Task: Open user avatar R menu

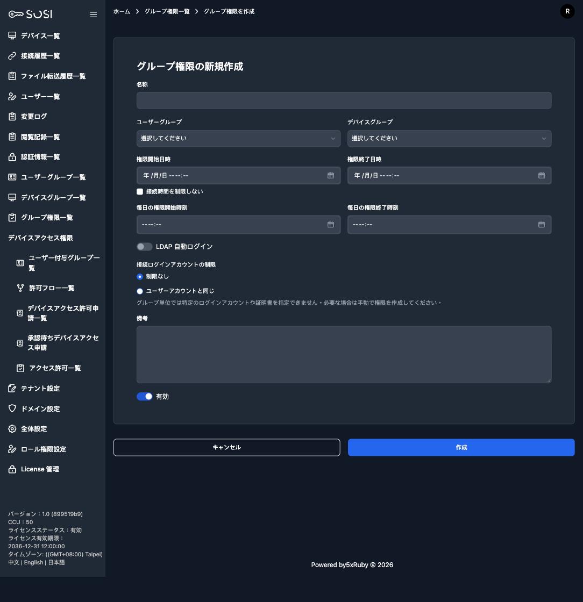Action: (567, 11)
